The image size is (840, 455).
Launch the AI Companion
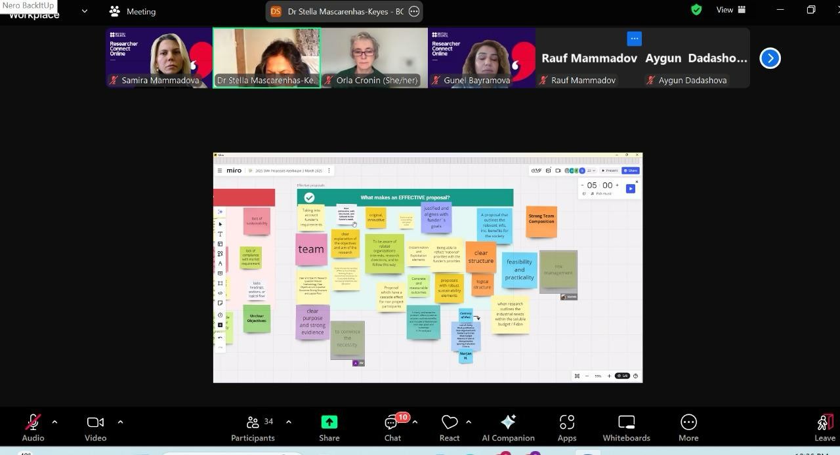(508, 427)
